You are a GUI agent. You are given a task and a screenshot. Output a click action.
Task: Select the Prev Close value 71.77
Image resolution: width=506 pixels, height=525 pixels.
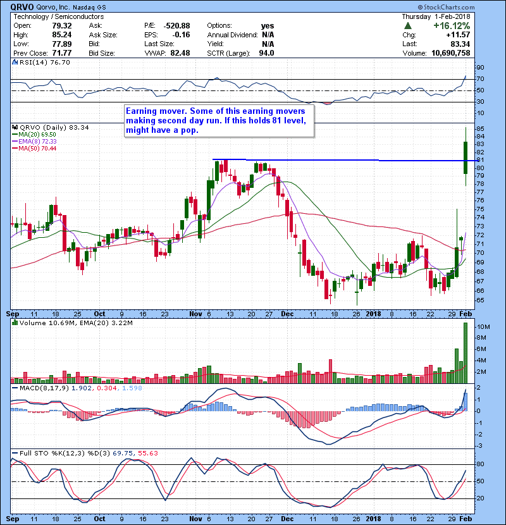(61, 53)
